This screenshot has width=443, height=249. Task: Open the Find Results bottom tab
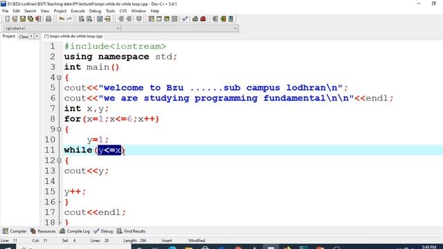(131, 231)
